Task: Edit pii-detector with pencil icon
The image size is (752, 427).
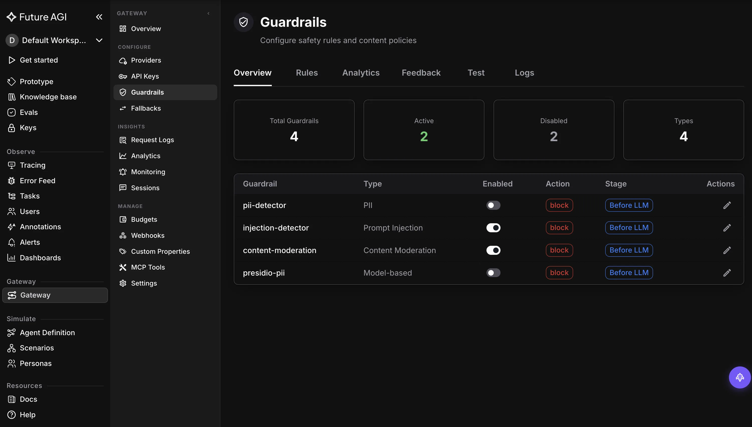Action: (727, 205)
